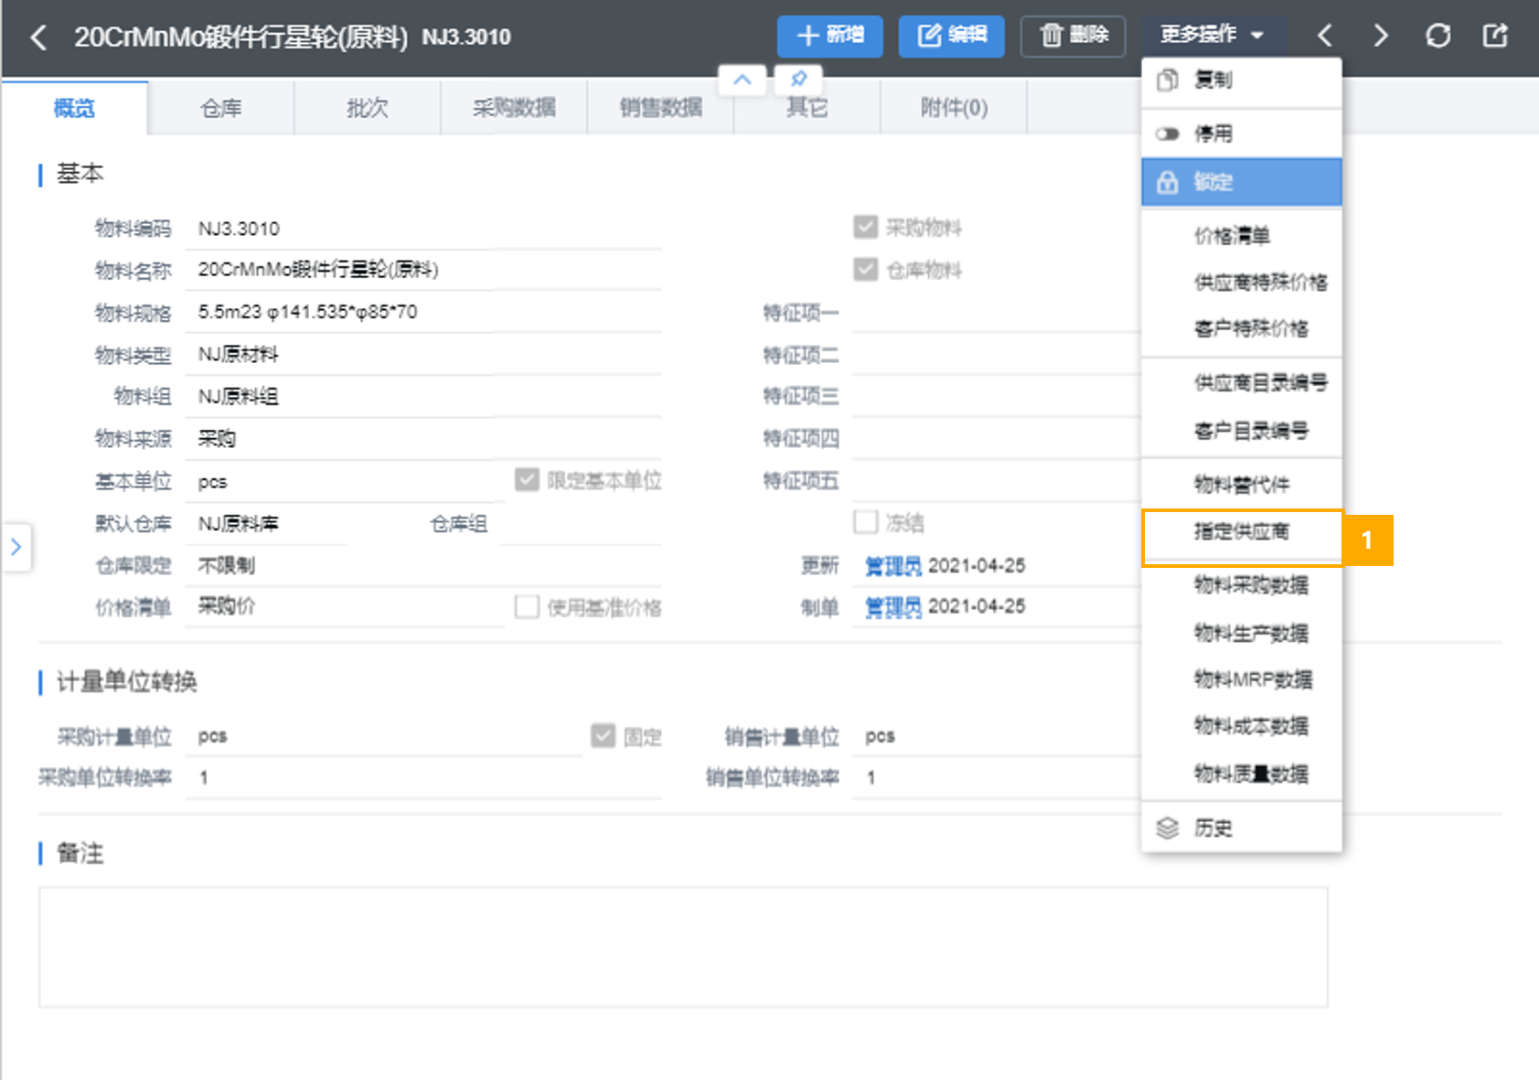
Task: Click the lock icon beside 锁定
Action: [1168, 182]
